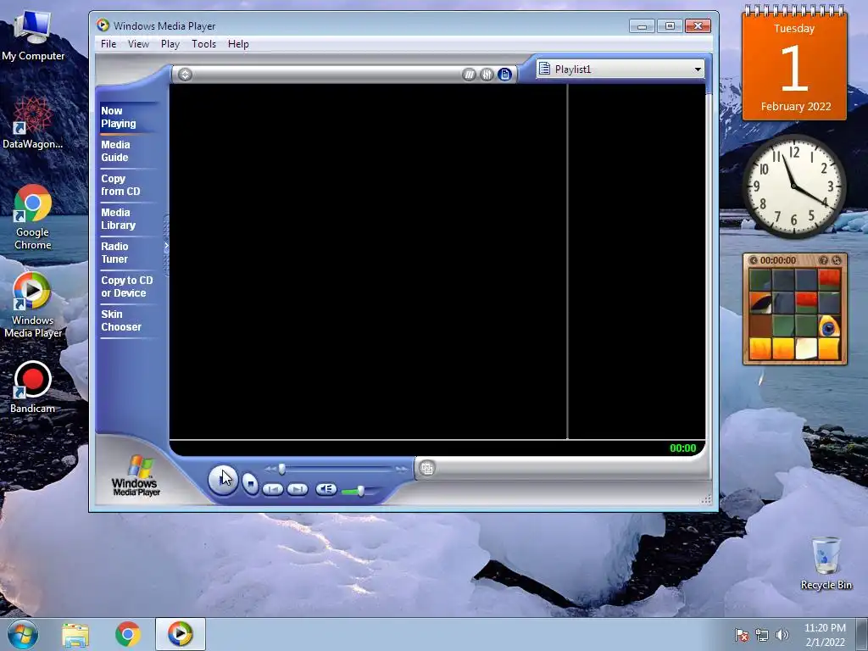Click the Stop button
Screen dimensions: 868x651
(250, 484)
